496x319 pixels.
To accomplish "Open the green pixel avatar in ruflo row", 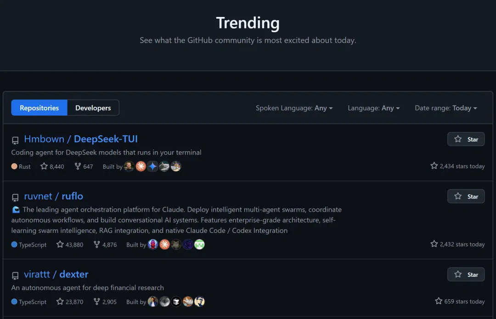I will pos(200,244).
